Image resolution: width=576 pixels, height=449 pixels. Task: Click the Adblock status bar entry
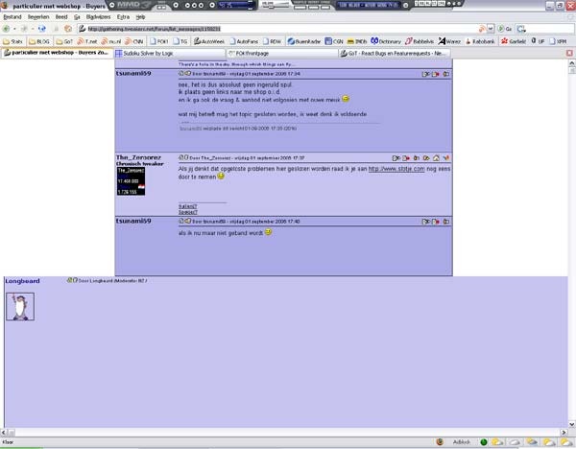click(462, 442)
